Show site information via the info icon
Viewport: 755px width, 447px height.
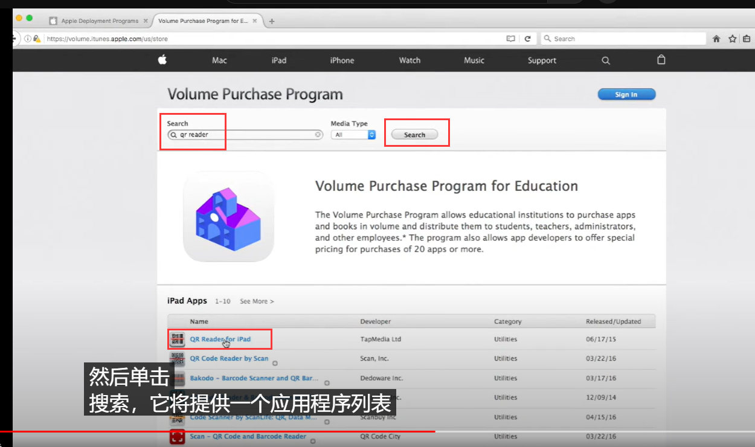coord(28,39)
